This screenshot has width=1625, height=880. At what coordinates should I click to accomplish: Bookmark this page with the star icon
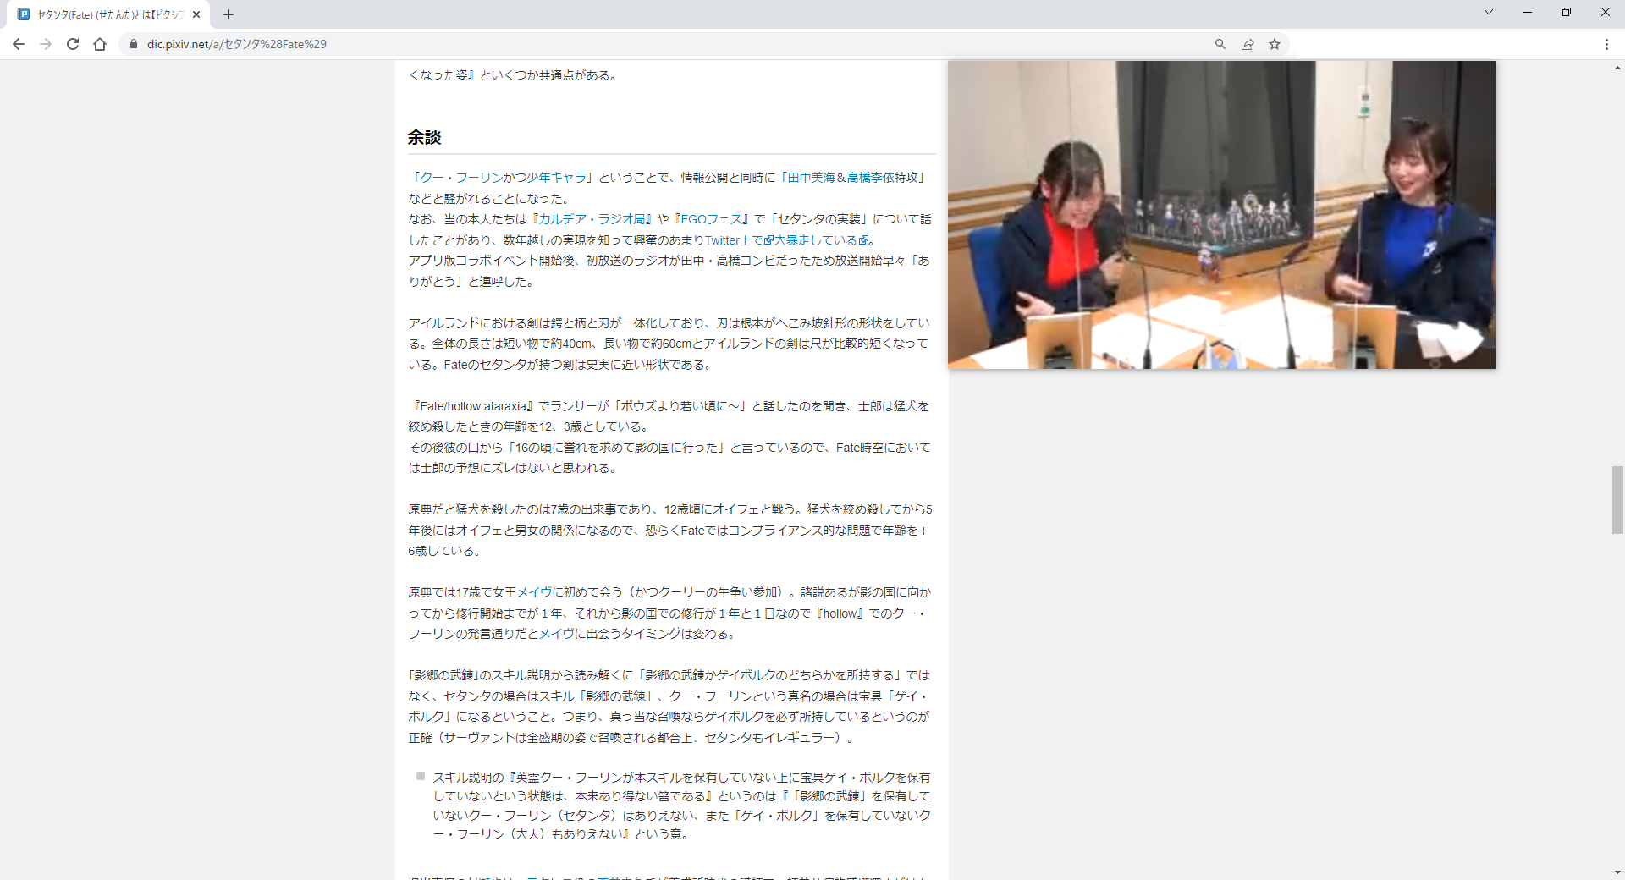click(1274, 44)
